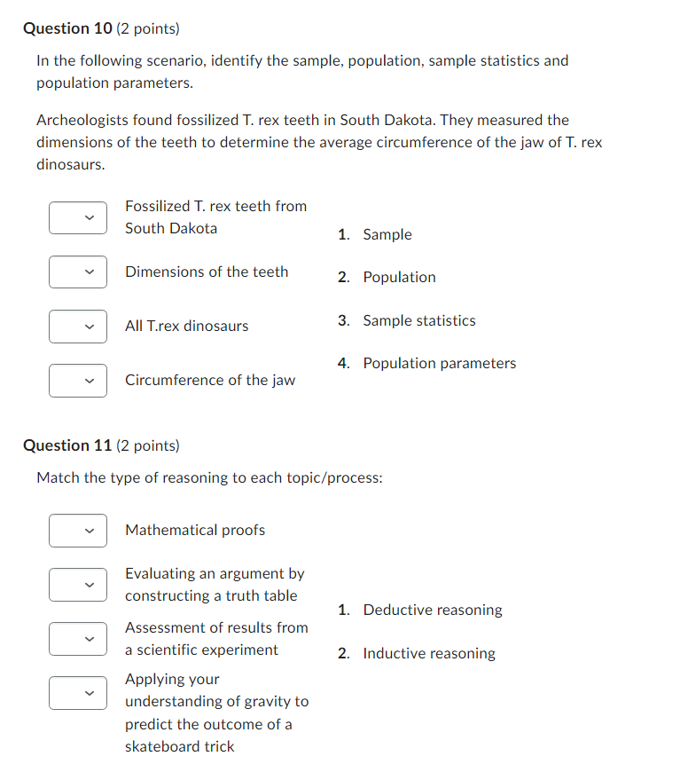Screen dimensions: 688x772
Task: Select the 'Inductive reasoning' answer label
Action: 428,653
